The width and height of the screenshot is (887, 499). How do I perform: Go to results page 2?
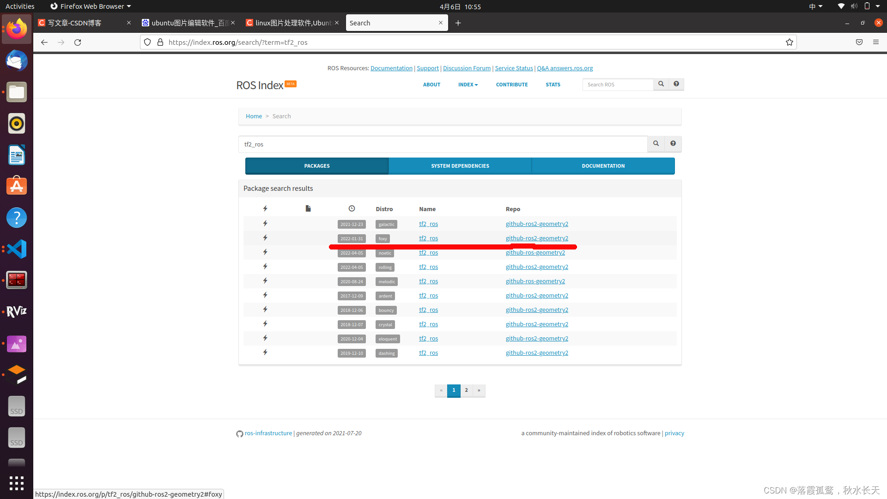pyautogui.click(x=467, y=390)
